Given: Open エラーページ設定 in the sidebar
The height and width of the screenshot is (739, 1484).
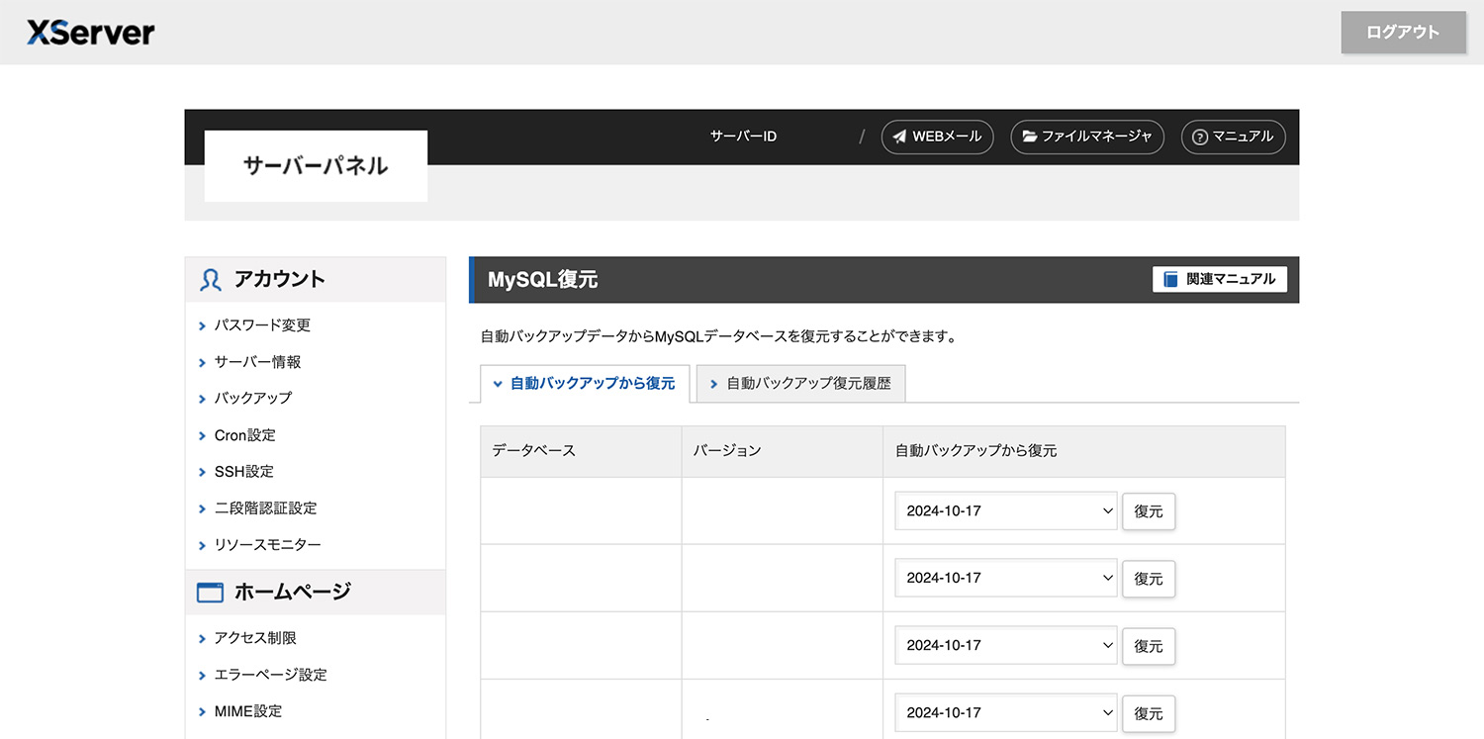Looking at the screenshot, I should pyautogui.click(x=270, y=675).
